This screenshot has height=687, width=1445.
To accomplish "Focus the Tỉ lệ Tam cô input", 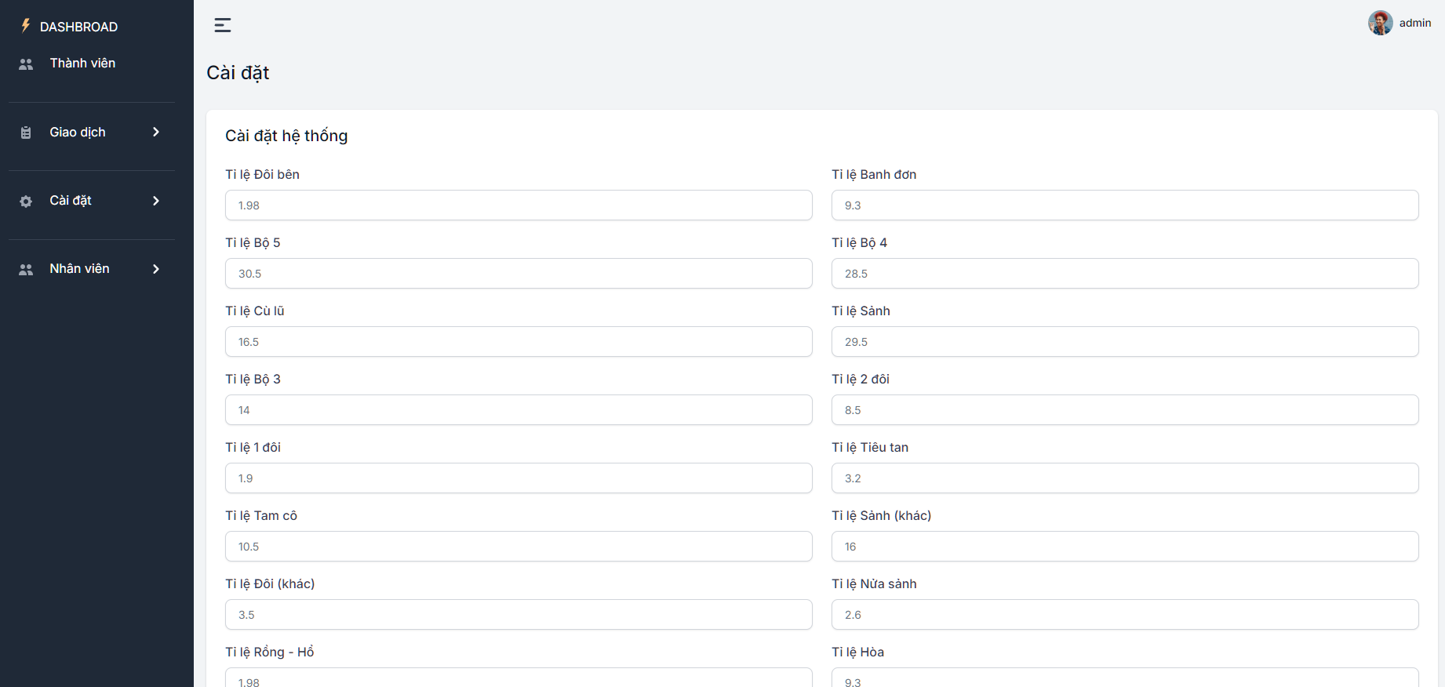I will coord(519,547).
